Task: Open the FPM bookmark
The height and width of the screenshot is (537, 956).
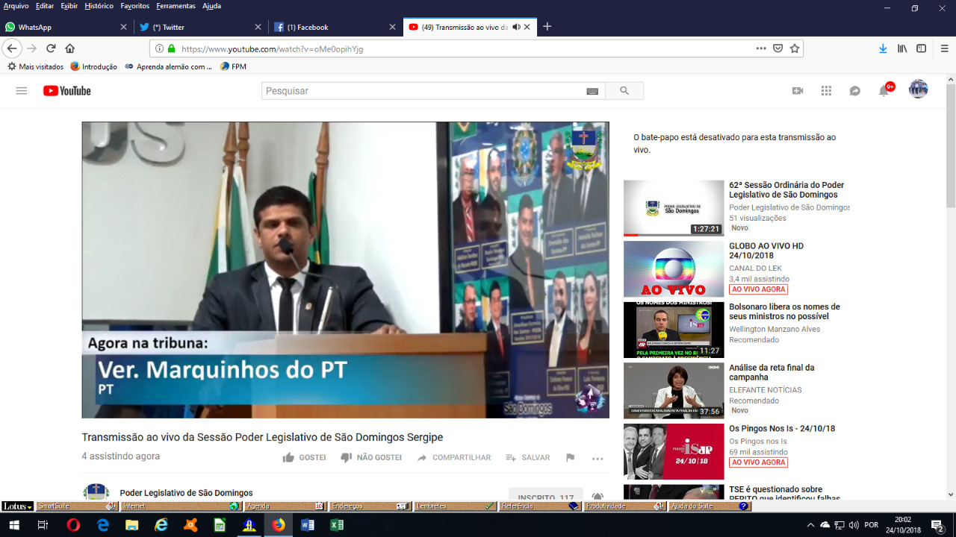Action: pyautogui.click(x=233, y=66)
